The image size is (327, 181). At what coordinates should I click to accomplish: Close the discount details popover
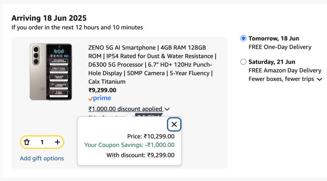click(174, 125)
